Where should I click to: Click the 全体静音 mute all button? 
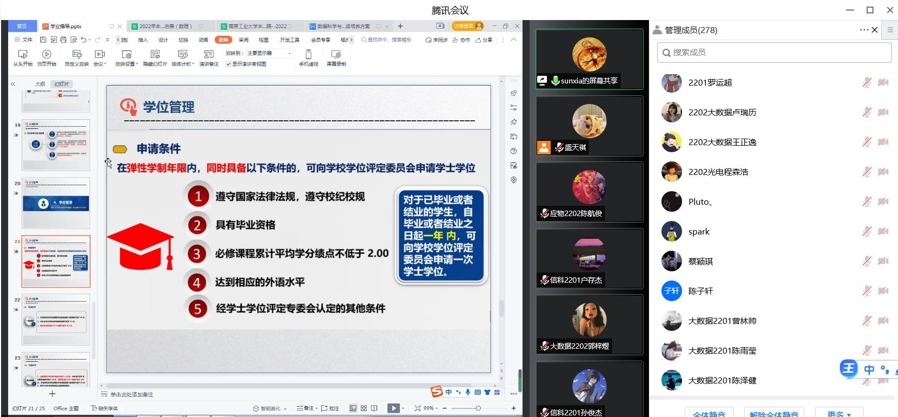709,414
